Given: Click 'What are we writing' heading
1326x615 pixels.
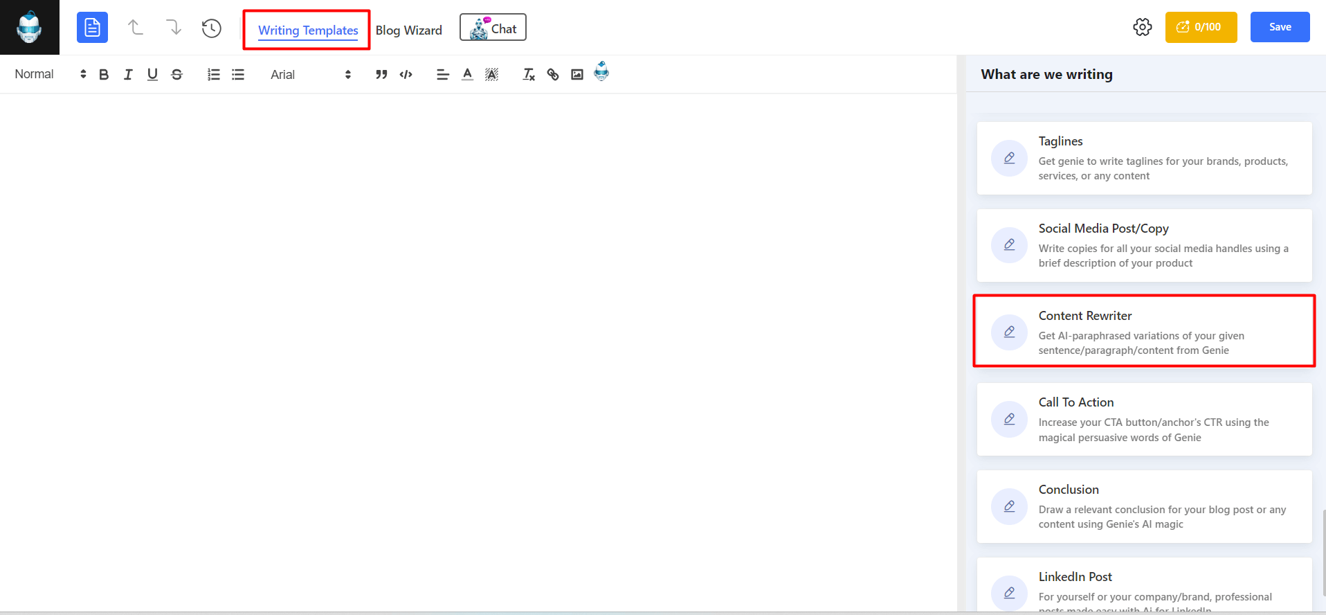Looking at the screenshot, I should 1046,74.
